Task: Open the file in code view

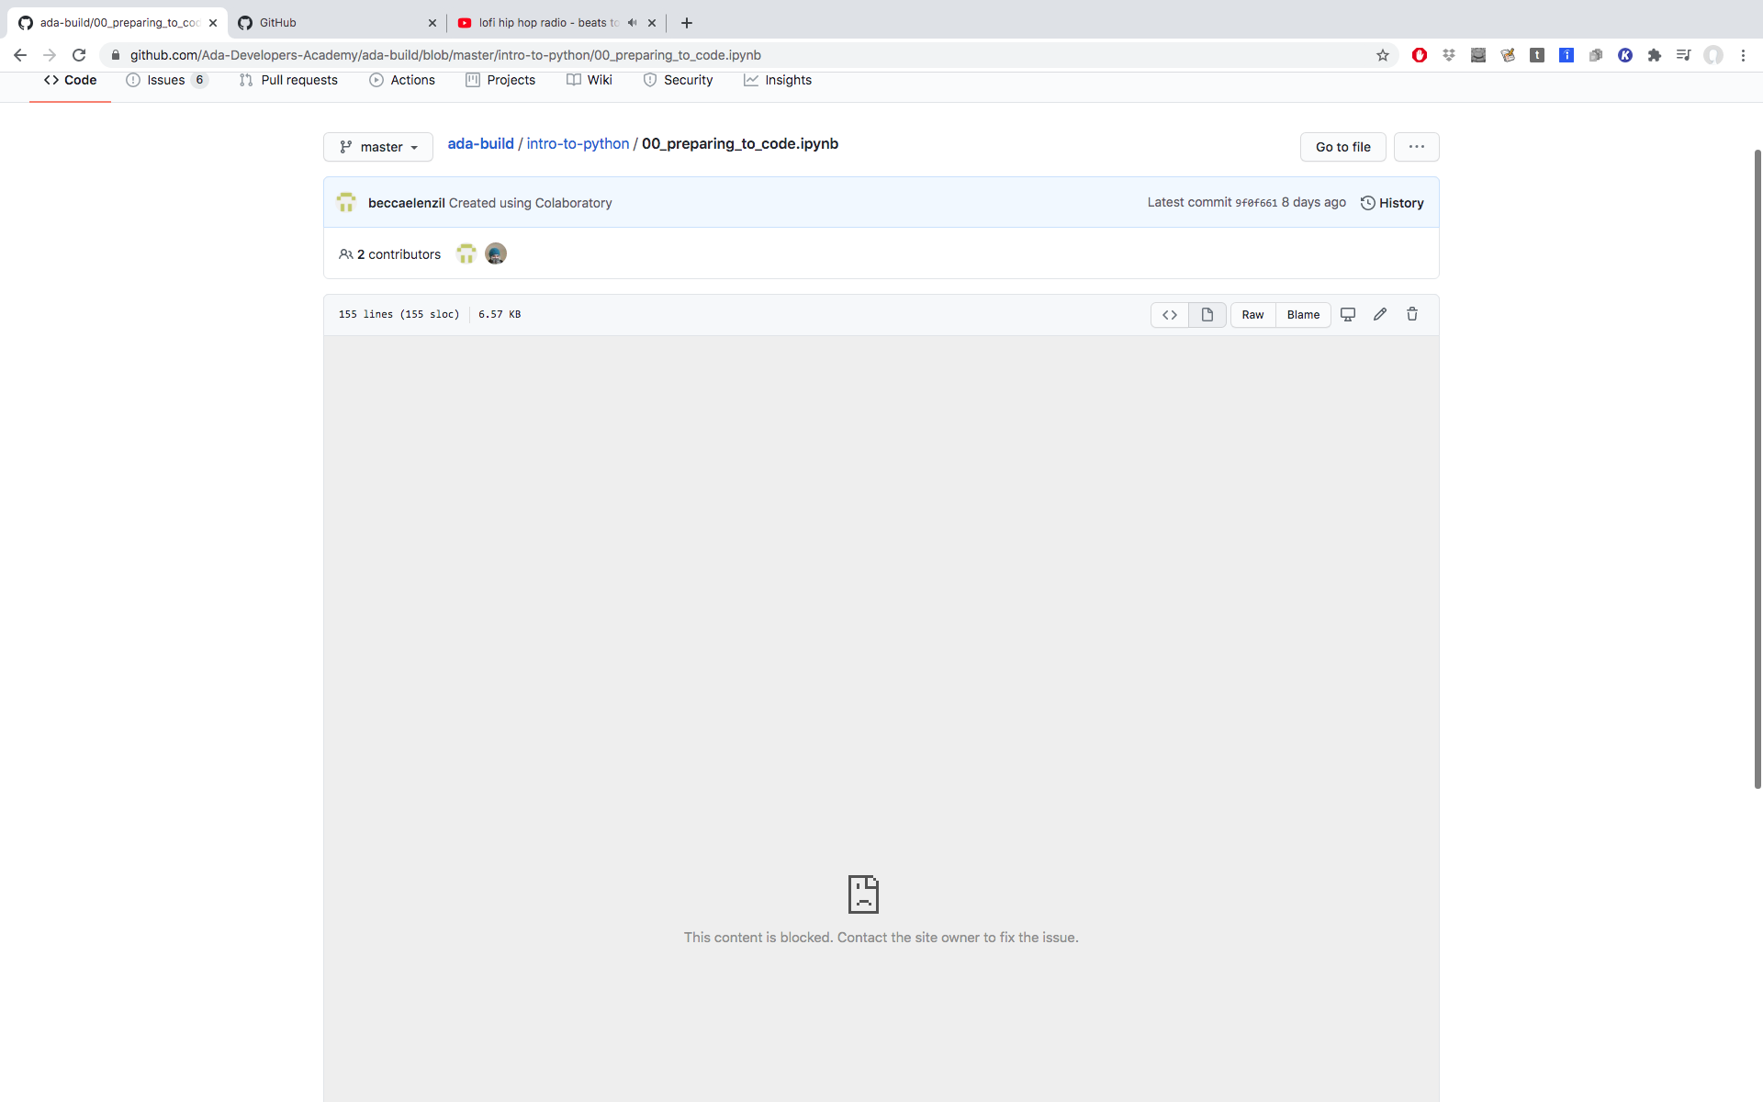Action: pos(1169,314)
